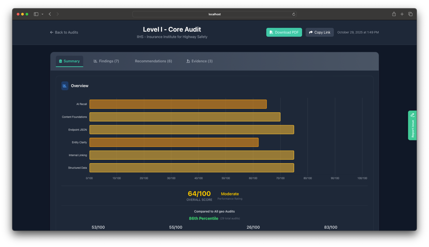
Task: Click the IIHS subtitle text
Action: [172, 37]
